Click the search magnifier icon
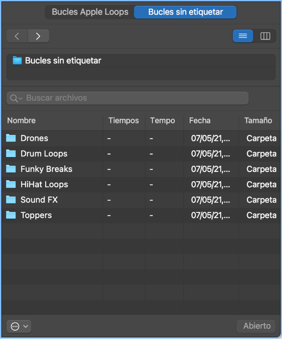The width and height of the screenshot is (282, 339). click(14, 98)
